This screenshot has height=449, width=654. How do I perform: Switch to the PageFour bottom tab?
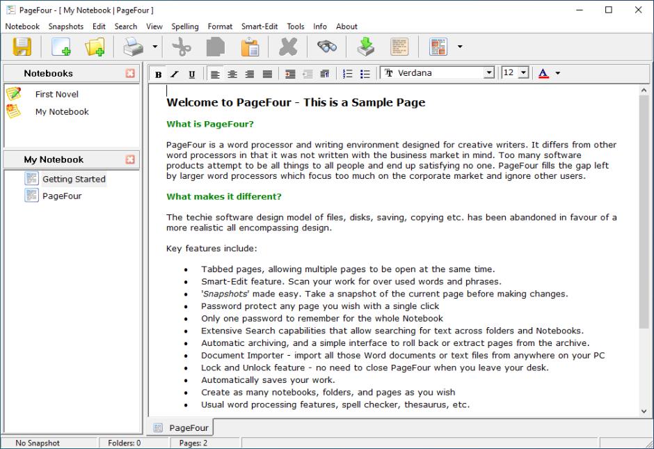tap(182, 427)
